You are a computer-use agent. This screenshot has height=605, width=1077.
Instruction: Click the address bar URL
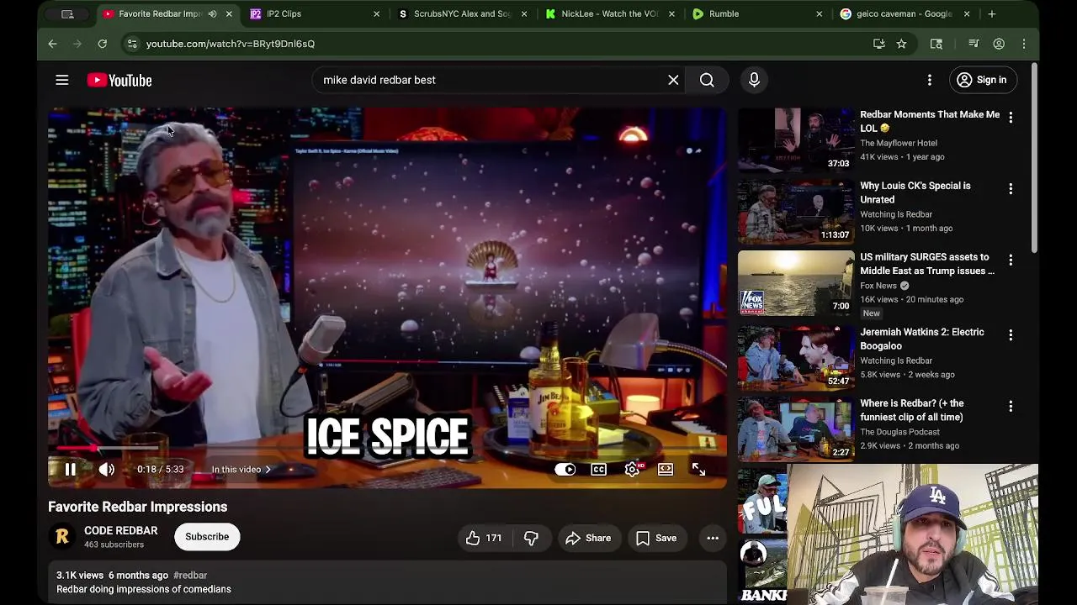(231, 44)
